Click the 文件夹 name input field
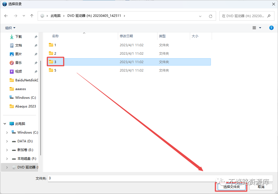Image resolution: width=278 pixels, height=194 pixels. [160, 178]
